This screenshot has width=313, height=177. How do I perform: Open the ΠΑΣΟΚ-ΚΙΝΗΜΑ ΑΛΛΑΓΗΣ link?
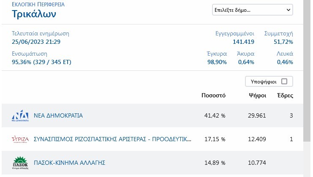pos(69,163)
